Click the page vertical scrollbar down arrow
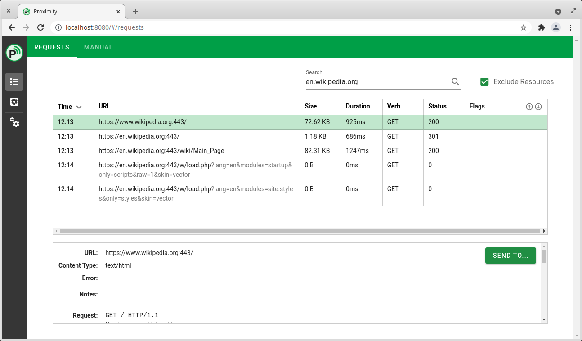The width and height of the screenshot is (582, 341). click(x=578, y=335)
